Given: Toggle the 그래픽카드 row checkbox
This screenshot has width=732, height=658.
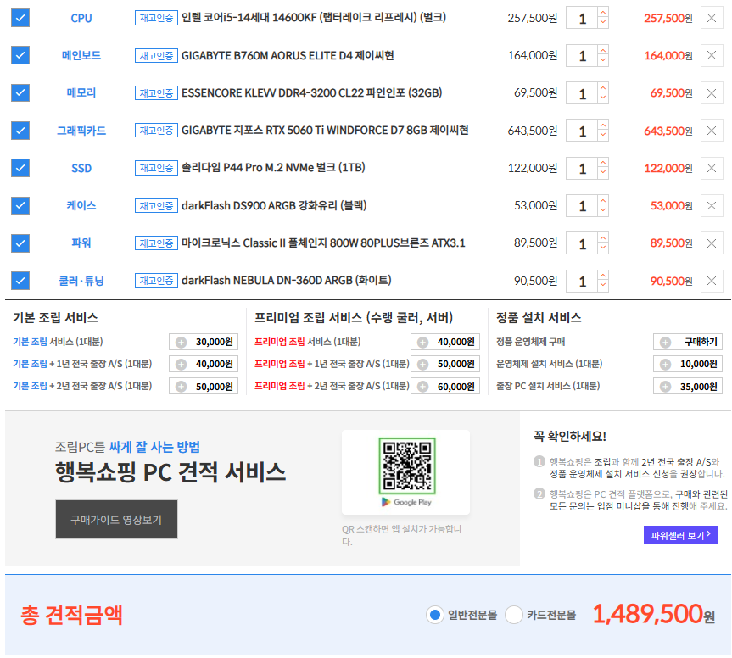Looking at the screenshot, I should point(20,131).
